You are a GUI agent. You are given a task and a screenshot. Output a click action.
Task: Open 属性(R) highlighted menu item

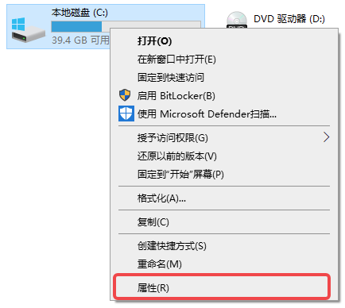(222, 287)
